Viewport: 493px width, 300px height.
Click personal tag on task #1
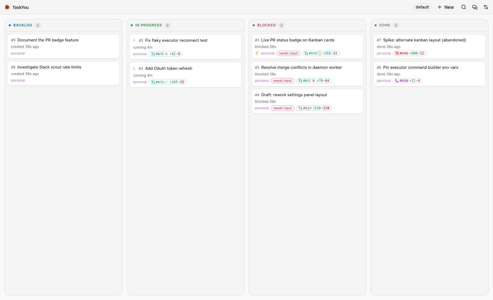click(x=140, y=82)
